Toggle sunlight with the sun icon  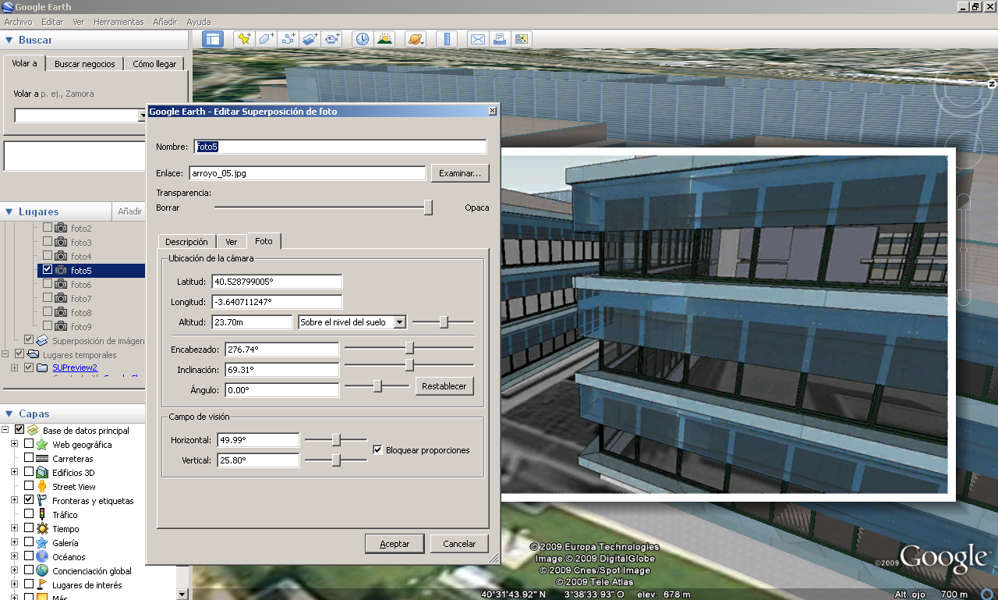coord(384,39)
